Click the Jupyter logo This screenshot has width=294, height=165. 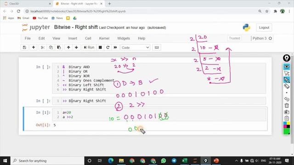36,27
